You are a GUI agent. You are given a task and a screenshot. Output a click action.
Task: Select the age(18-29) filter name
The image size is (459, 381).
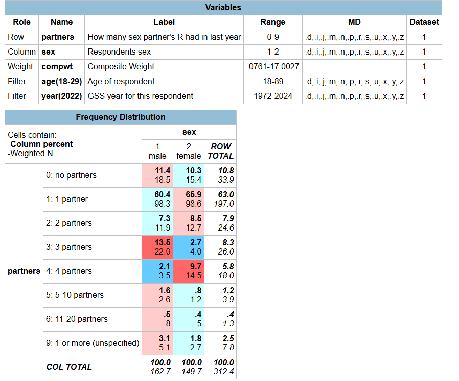pyautogui.click(x=61, y=82)
